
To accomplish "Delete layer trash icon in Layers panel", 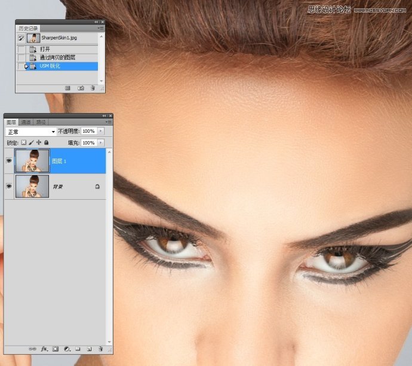I will click(100, 349).
